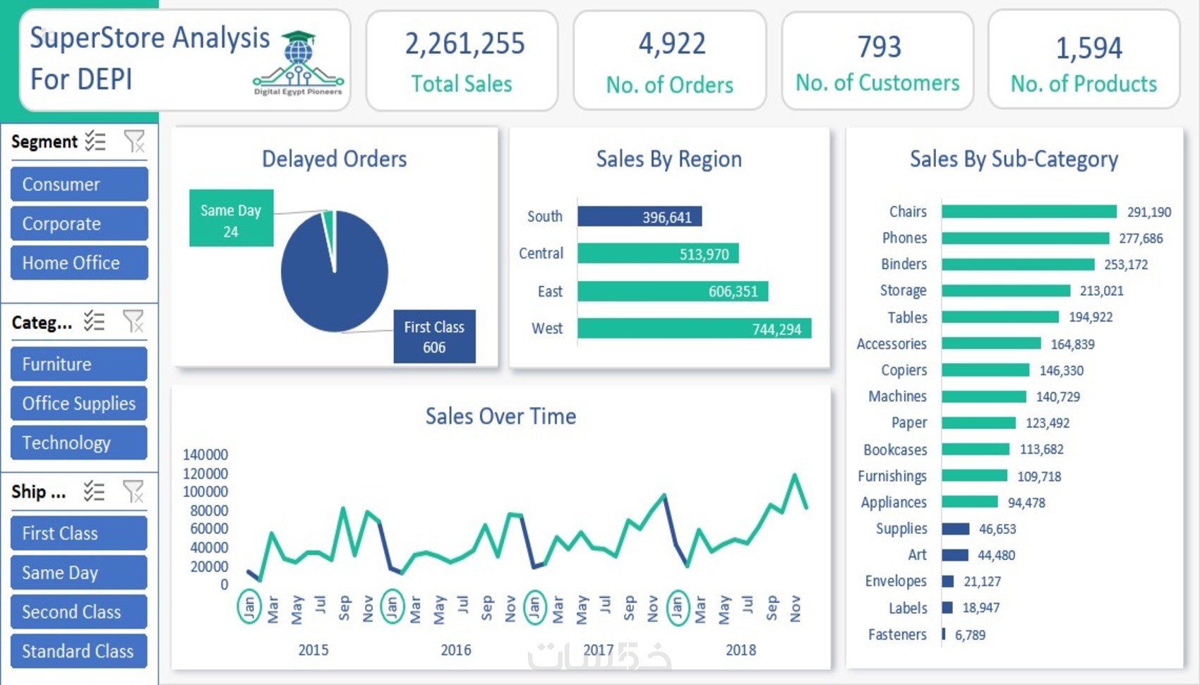Filter by the Consumer segment
The width and height of the screenshot is (1200, 685).
point(79,184)
